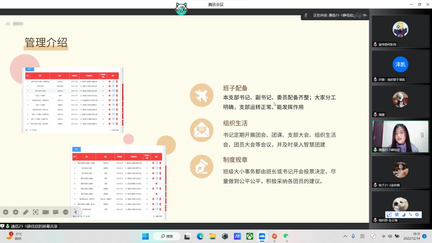Open Microsoft Edge from the taskbar
Screen dimensions: 432x243
click(x=200, y=236)
